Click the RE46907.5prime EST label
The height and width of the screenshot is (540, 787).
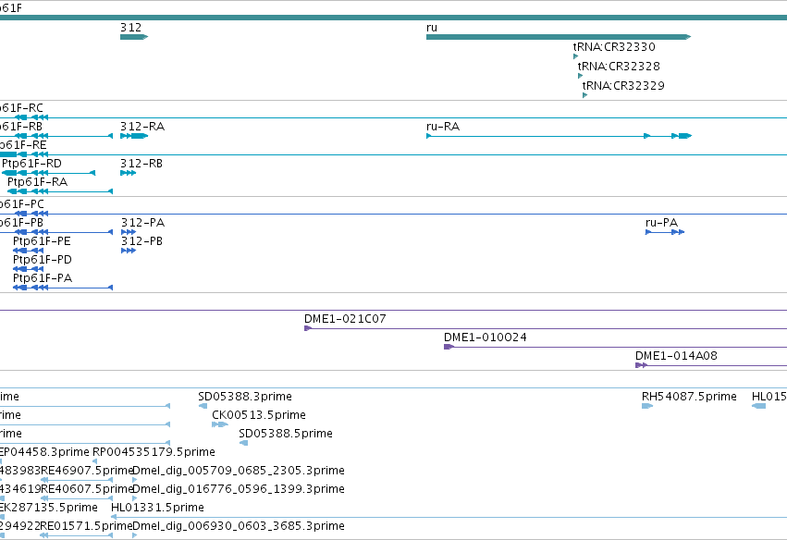pyautogui.click(x=87, y=471)
